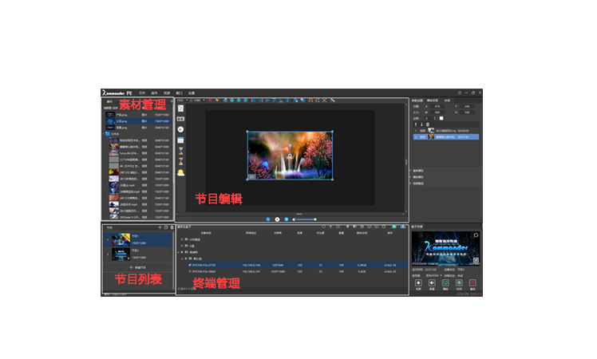Click the red button in the bottom-right control row
This screenshot has height=359, width=597.
click(x=472, y=282)
